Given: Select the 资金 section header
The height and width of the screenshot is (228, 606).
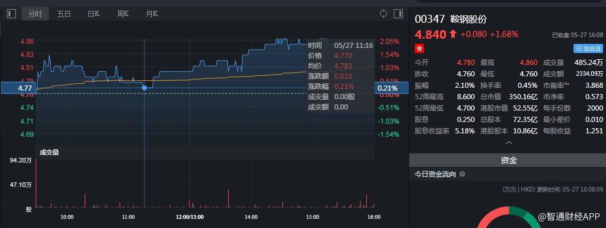Looking at the screenshot, I should 508,161.
